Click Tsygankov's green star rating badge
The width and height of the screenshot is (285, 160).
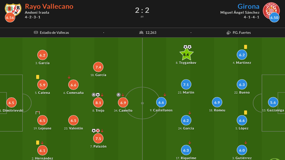187,55
